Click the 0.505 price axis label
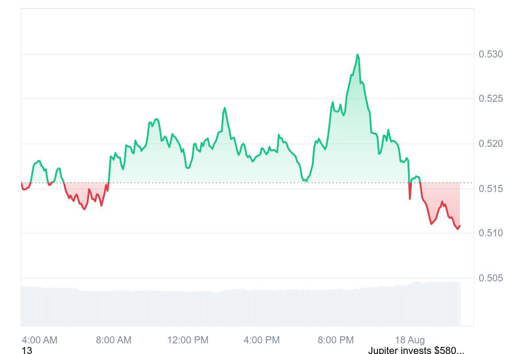The height and width of the screenshot is (354, 531). point(491,278)
